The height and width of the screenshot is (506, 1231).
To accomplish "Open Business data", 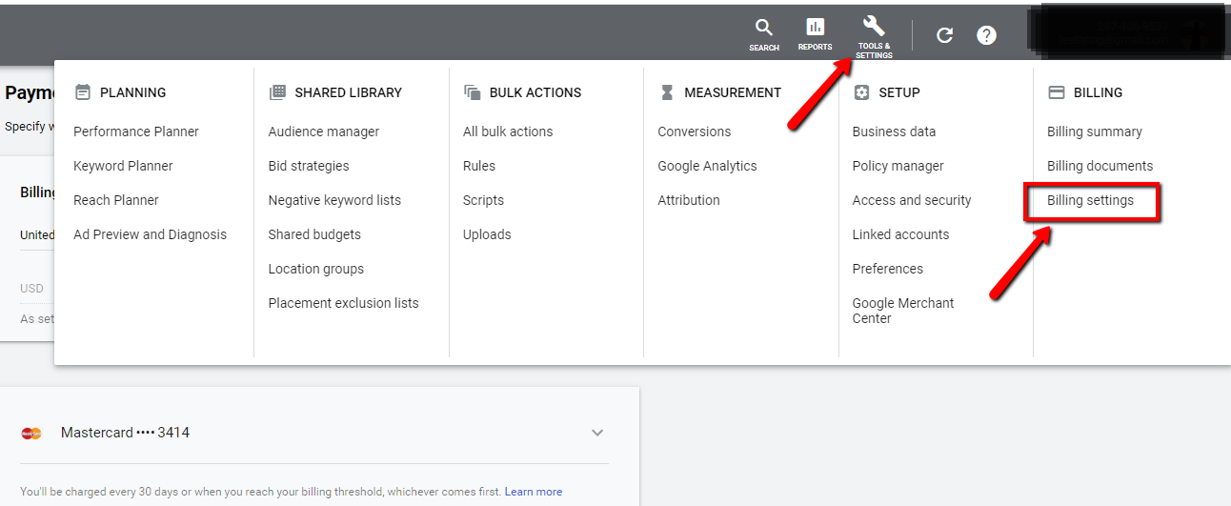I will 894,132.
